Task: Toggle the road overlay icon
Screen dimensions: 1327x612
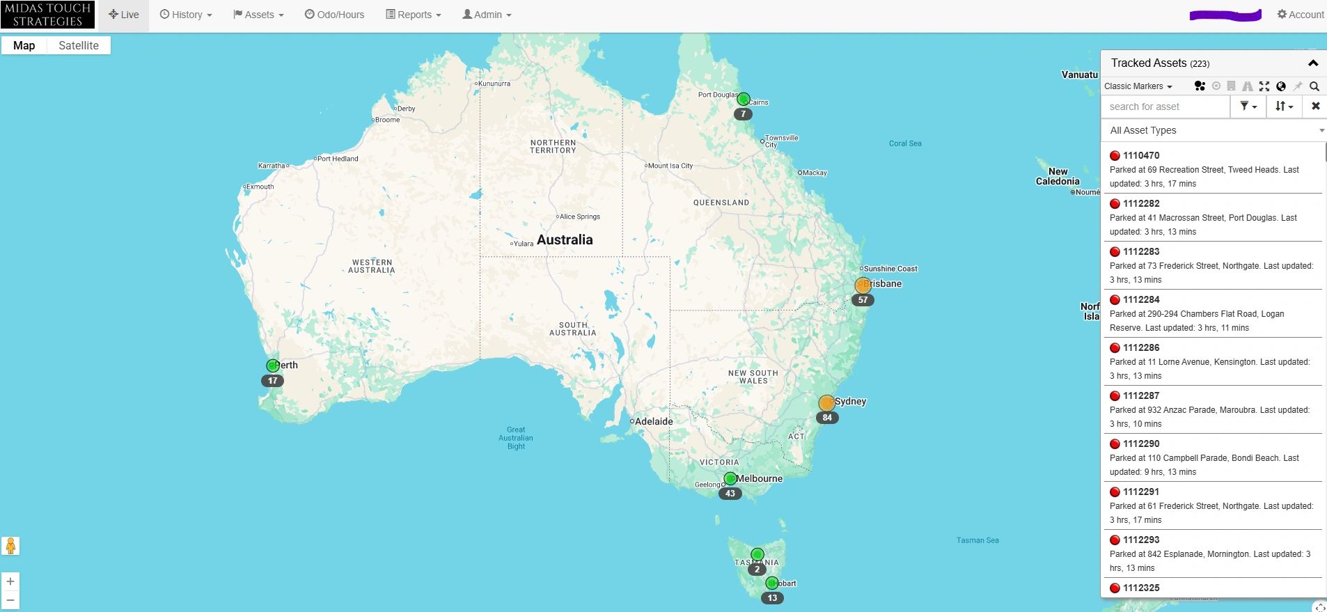Action: 1248,86
